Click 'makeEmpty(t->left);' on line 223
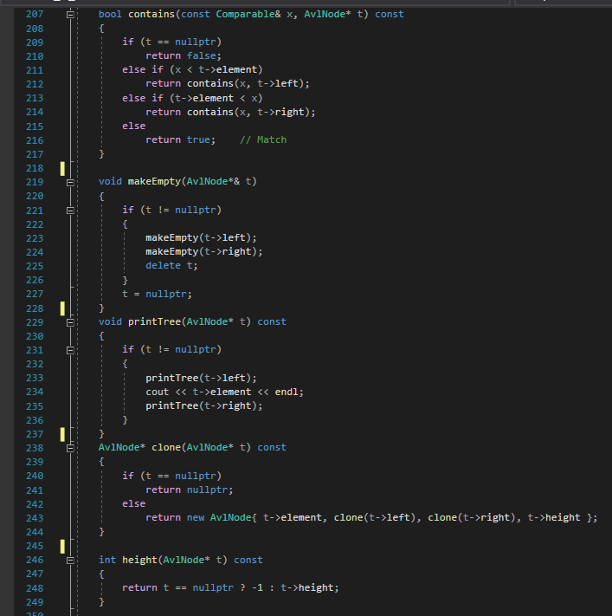612x616 pixels. [201, 237]
